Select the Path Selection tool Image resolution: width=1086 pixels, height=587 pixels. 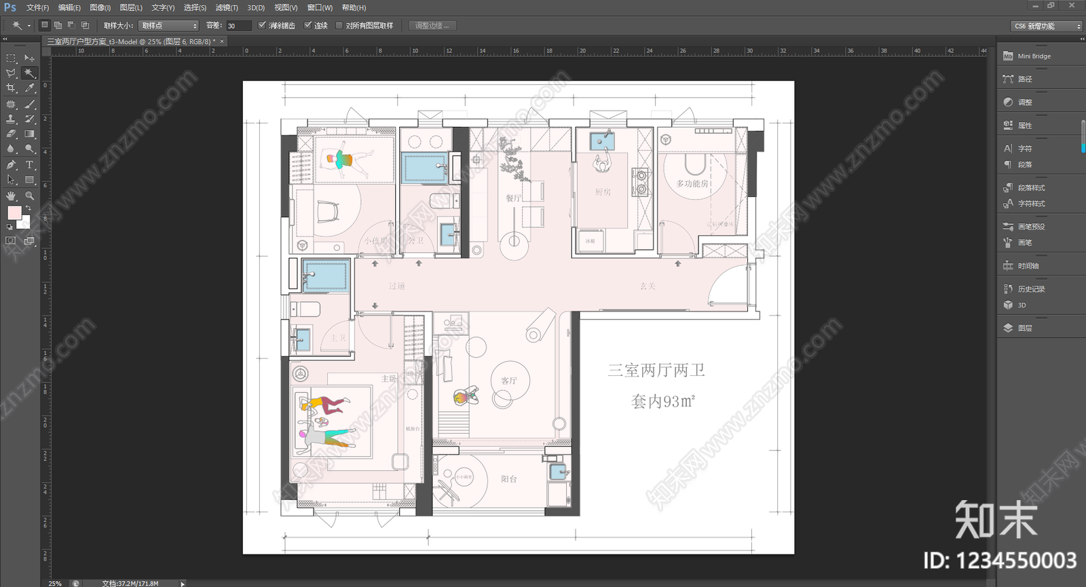pos(11,180)
